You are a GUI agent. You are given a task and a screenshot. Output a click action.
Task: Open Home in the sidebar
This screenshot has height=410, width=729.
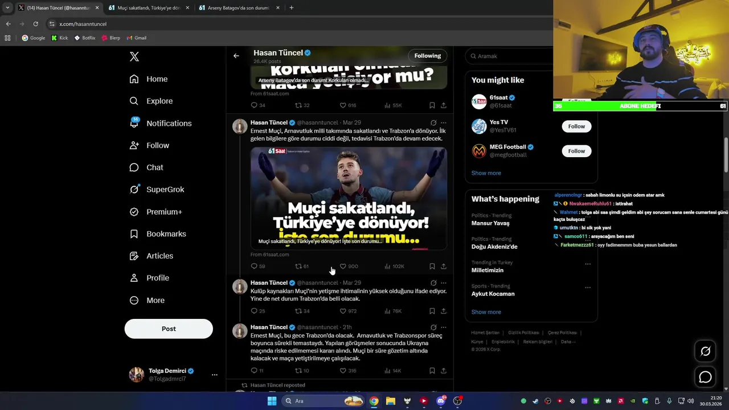click(x=149, y=79)
